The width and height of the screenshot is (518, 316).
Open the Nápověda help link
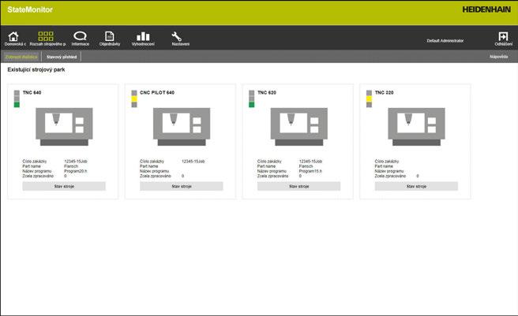[499, 57]
